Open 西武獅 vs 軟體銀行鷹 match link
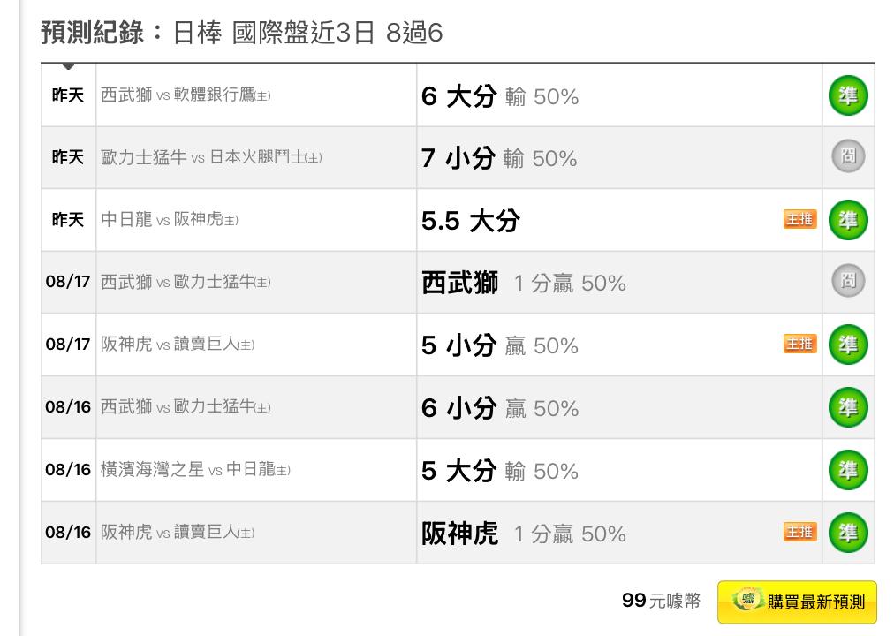Image resolution: width=894 pixels, height=636 pixels. [186, 95]
